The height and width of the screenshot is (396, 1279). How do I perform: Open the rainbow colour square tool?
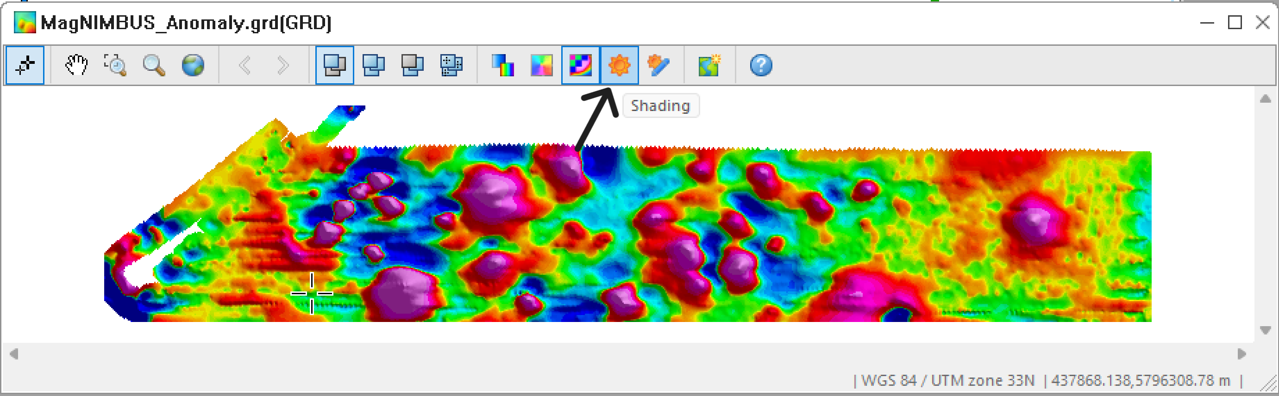click(541, 65)
